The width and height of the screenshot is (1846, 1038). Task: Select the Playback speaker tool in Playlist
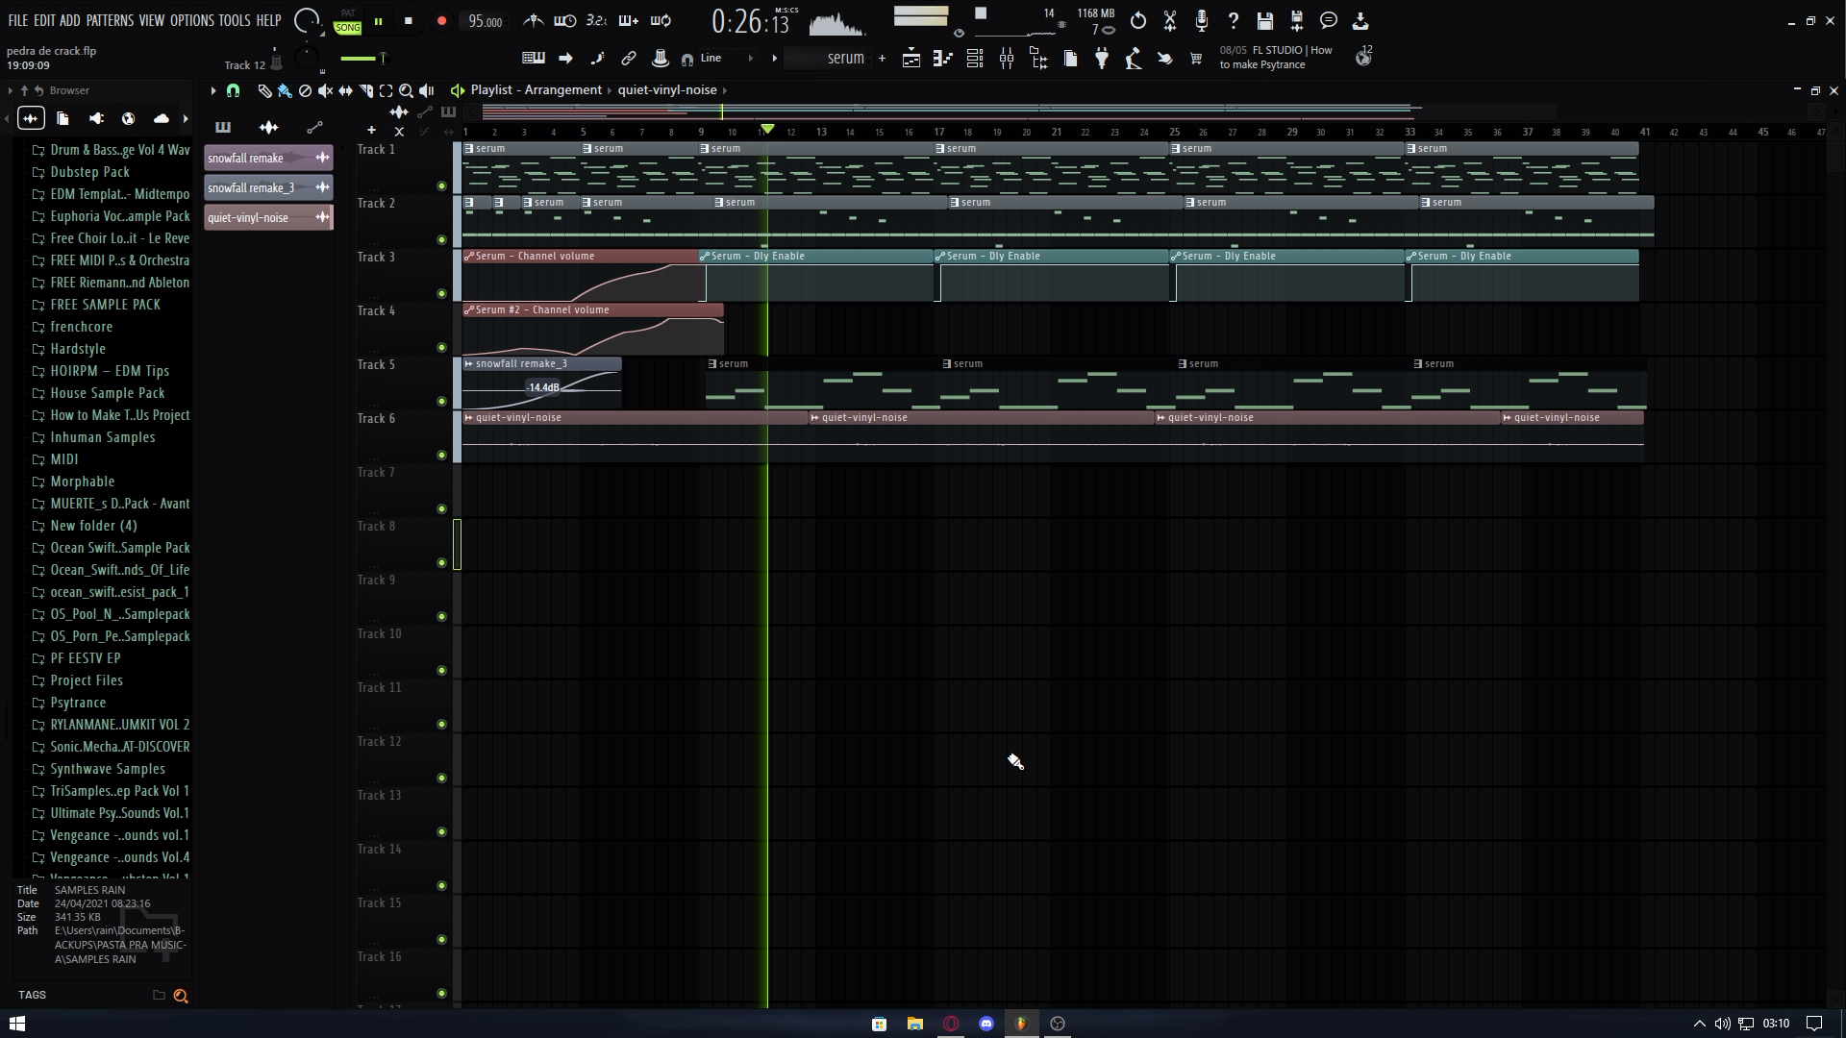tap(426, 90)
